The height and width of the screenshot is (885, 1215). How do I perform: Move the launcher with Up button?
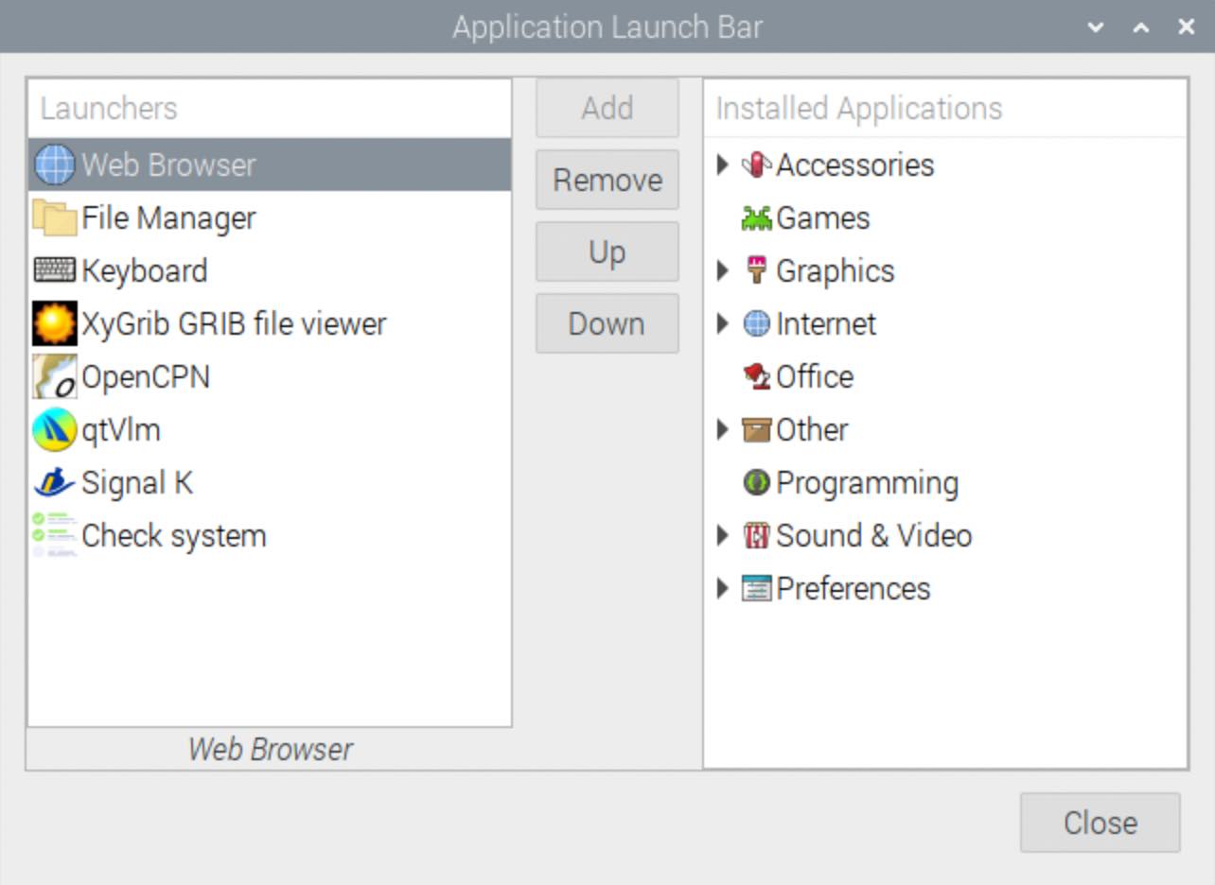click(x=607, y=252)
